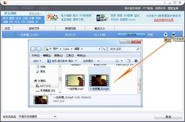The image size is (185, 122).
Task: Expand arrow after 用户 in address bar
Action: click(x=61, y=49)
